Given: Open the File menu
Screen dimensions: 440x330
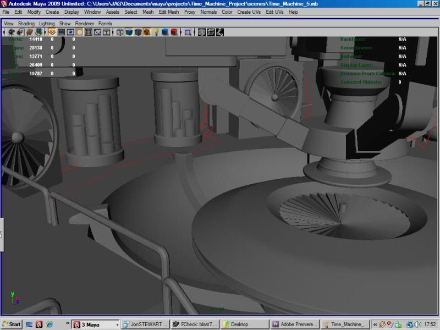Looking at the screenshot, I should coord(5,12).
